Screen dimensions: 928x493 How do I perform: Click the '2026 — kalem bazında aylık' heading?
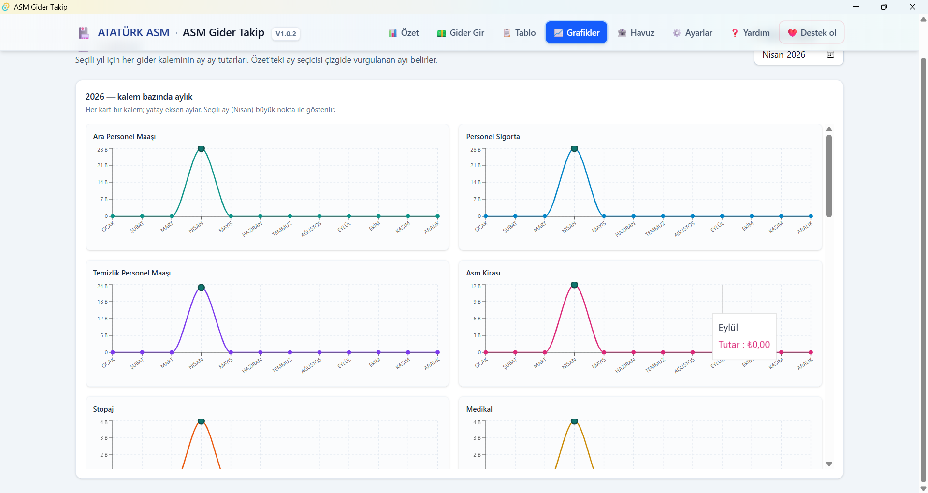click(139, 97)
